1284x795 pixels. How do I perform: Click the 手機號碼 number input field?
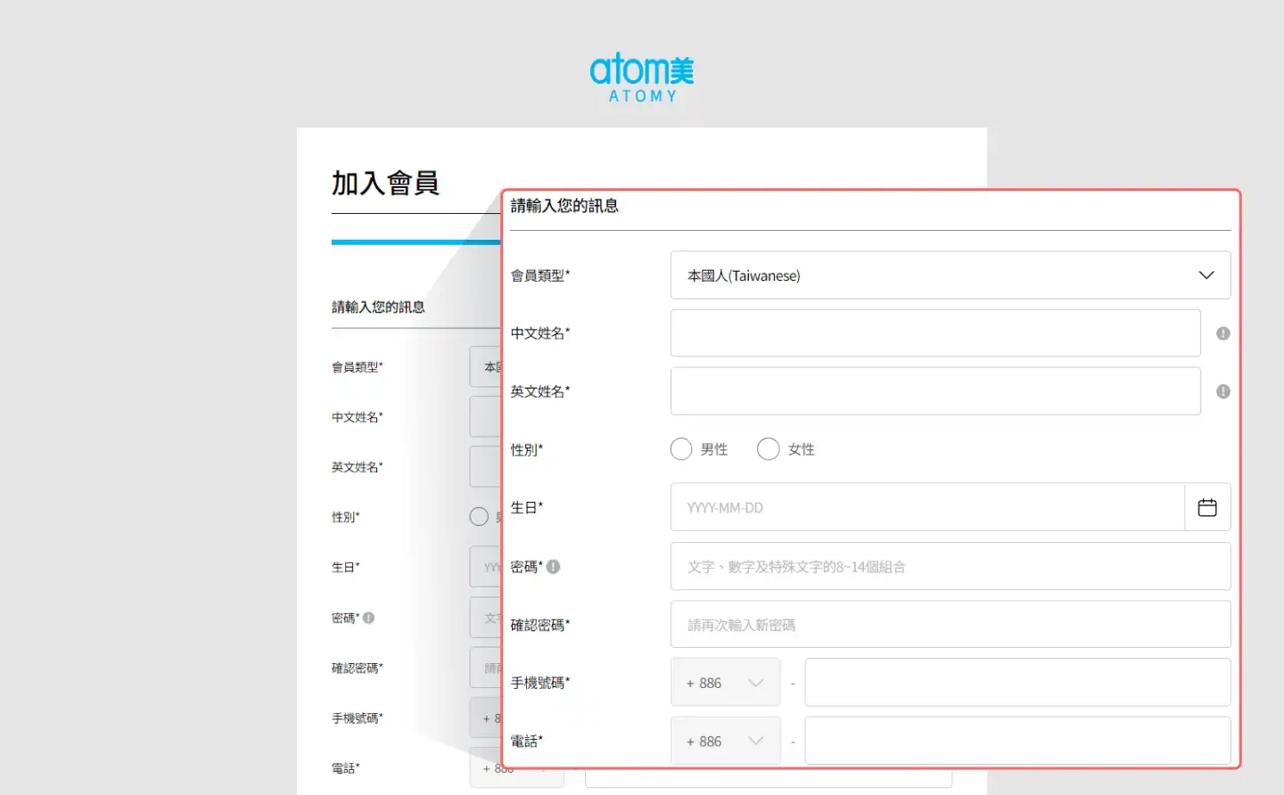pyautogui.click(x=1017, y=683)
